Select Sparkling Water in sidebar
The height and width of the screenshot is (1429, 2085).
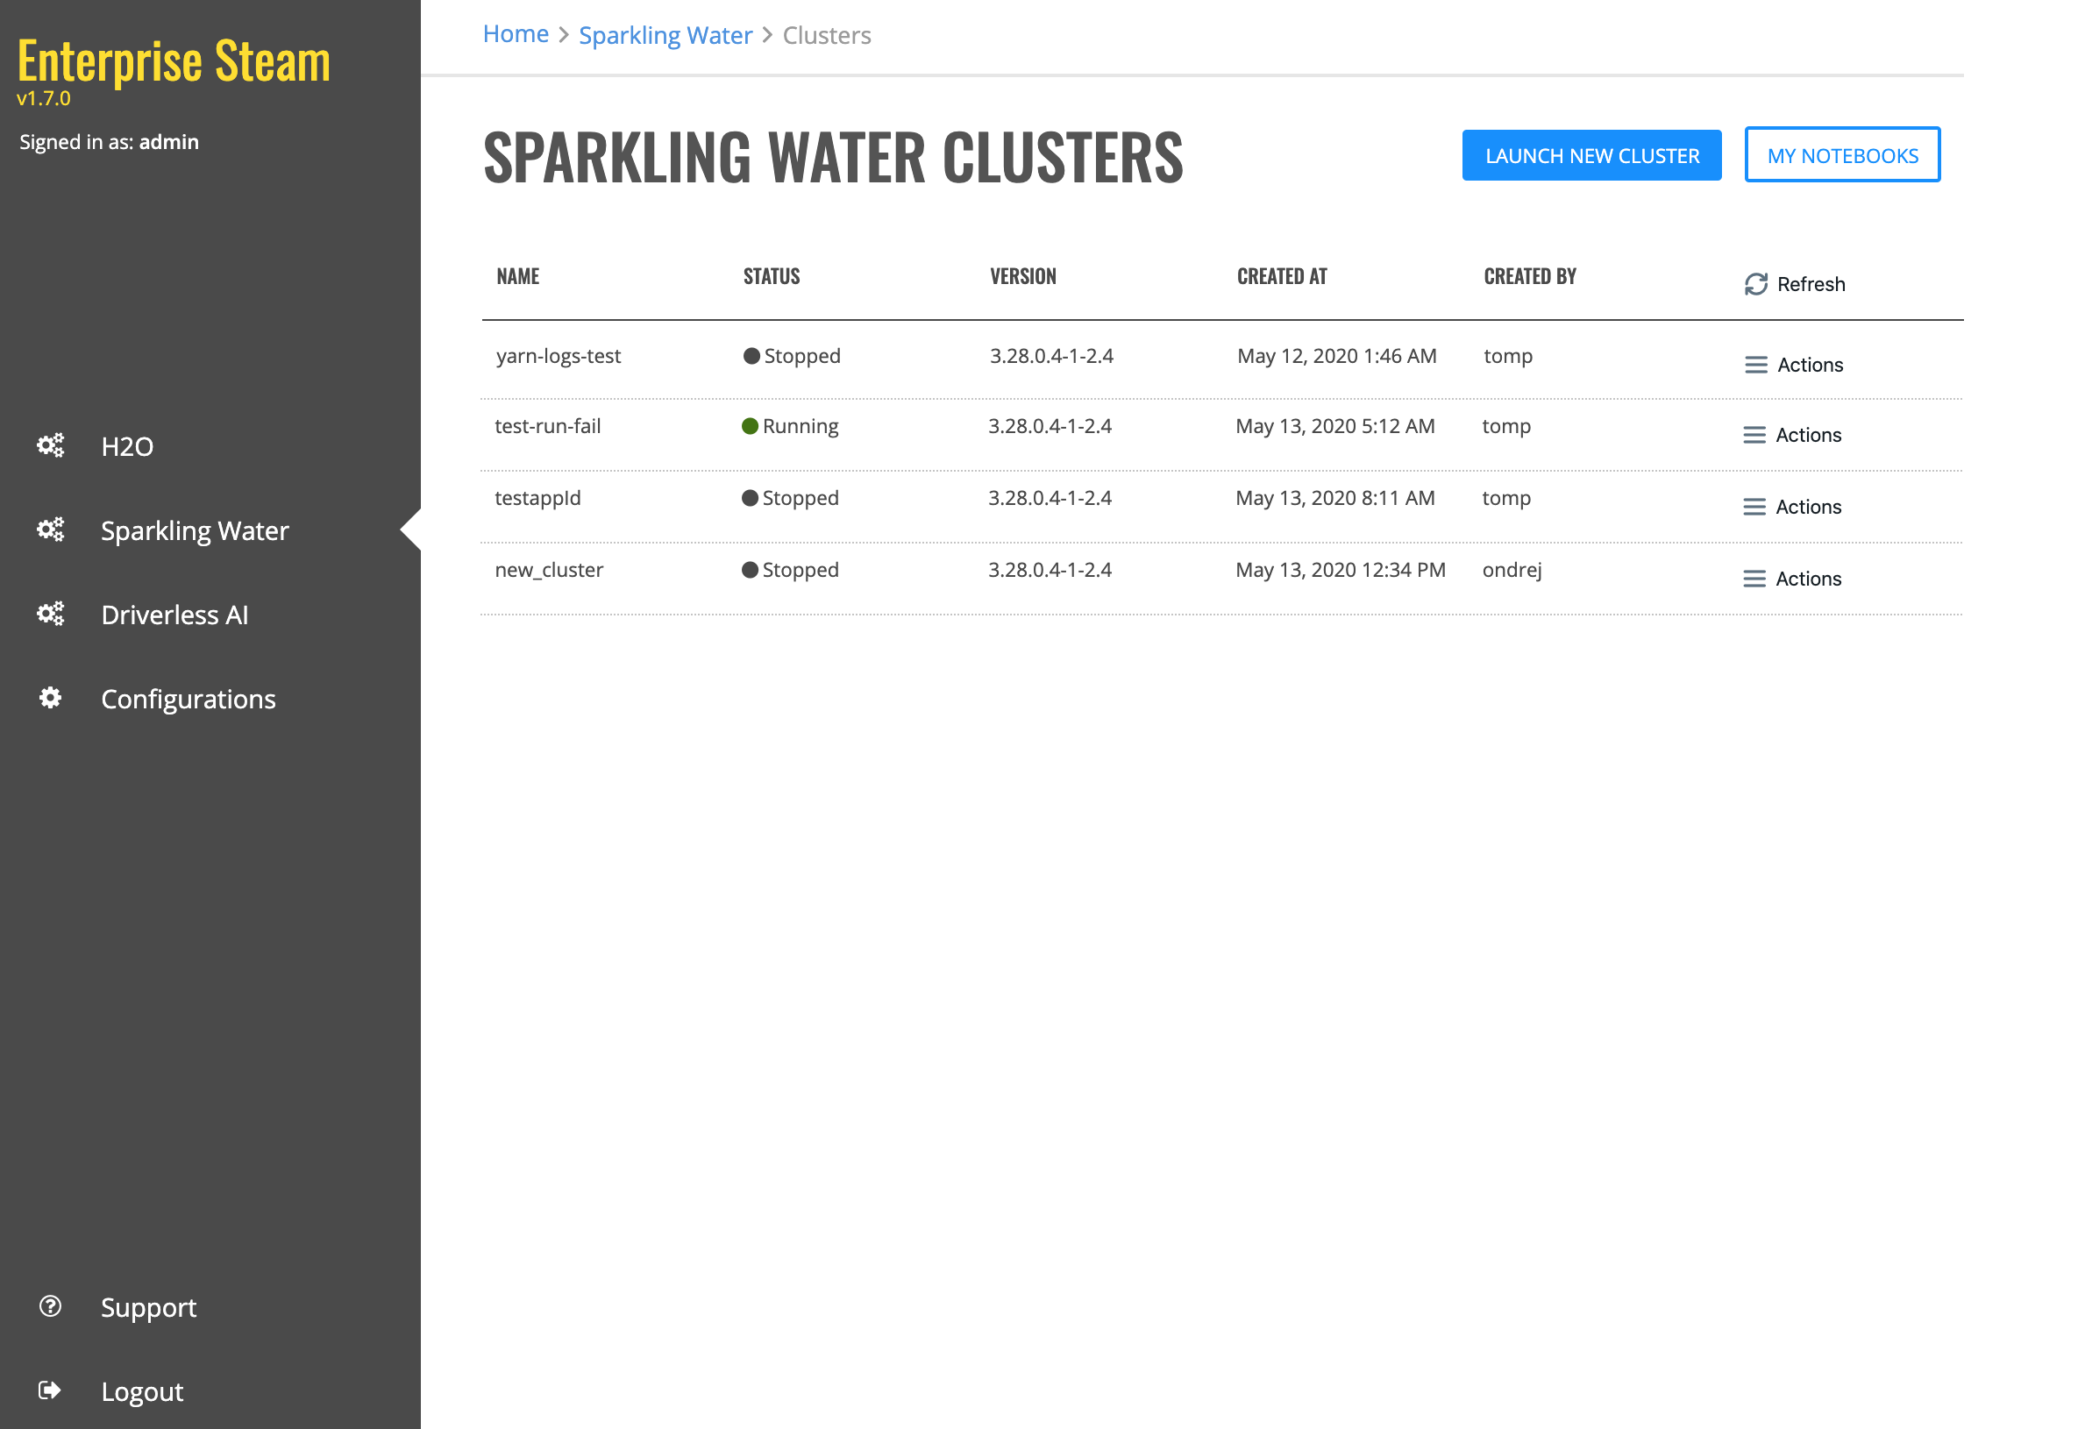[x=195, y=530]
